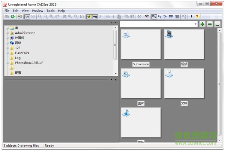Viewport: 225px width, 150px height.
Task: Click the third magnifier, left of the pencil-and-star icon
Action: tap(51, 16)
